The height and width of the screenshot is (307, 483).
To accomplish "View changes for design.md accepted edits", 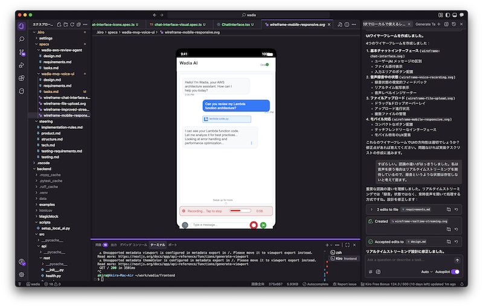I will 449,242.
